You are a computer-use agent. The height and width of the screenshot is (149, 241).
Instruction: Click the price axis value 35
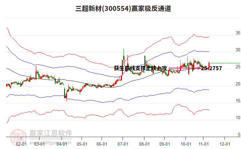[238, 33]
